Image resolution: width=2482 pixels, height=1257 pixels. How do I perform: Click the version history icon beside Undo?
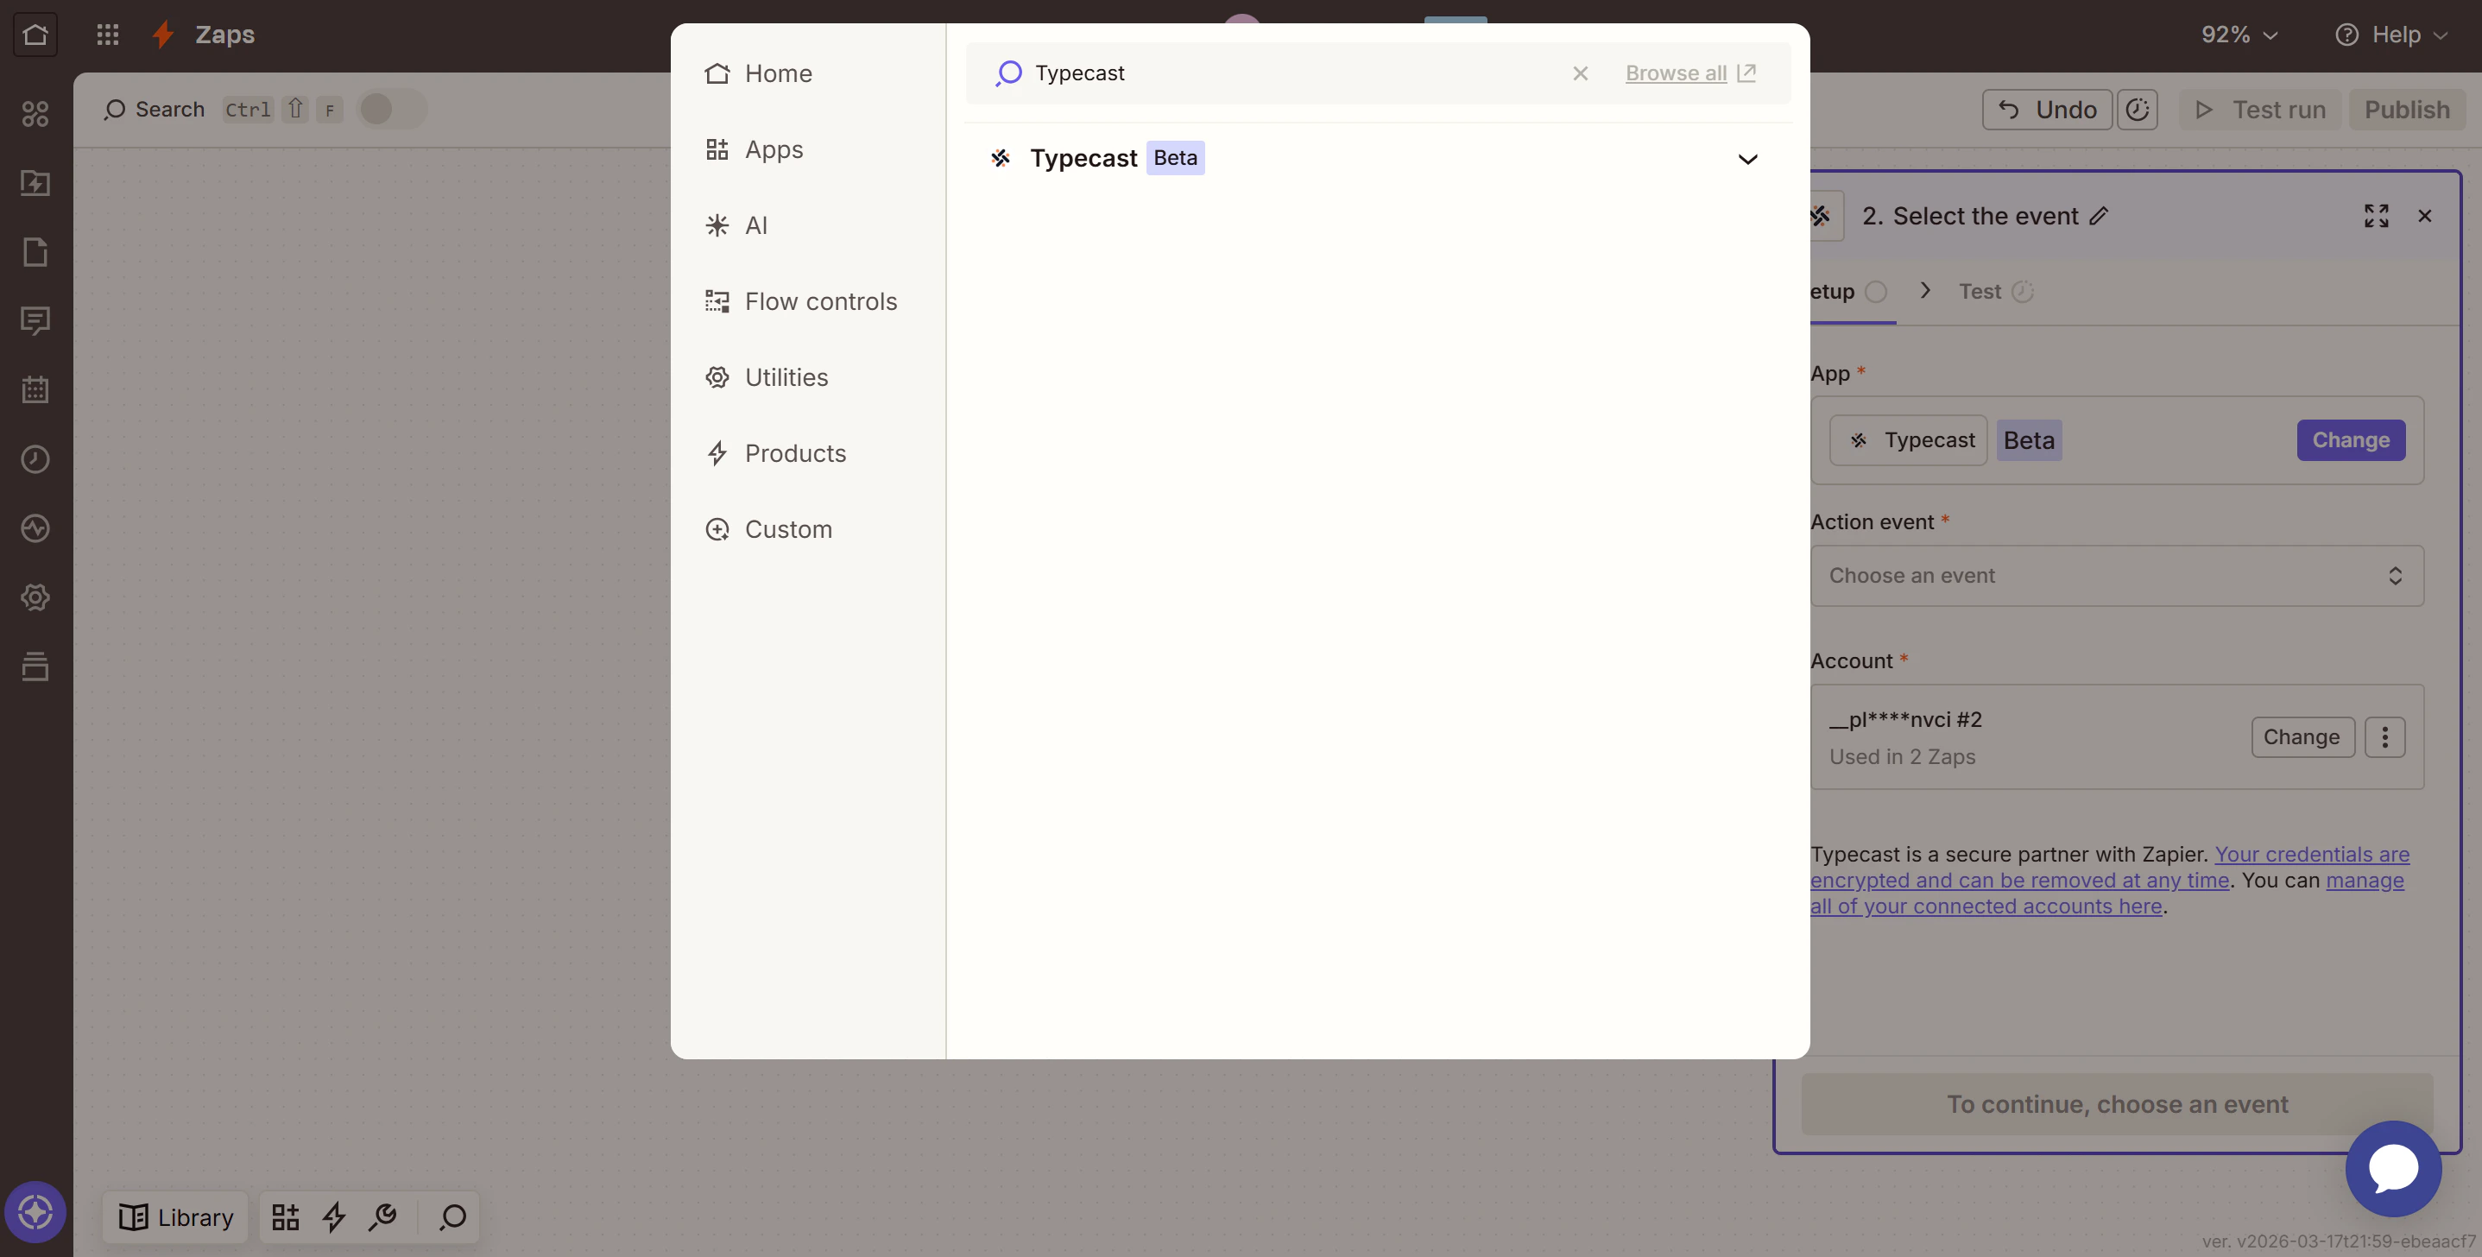coord(2137,110)
